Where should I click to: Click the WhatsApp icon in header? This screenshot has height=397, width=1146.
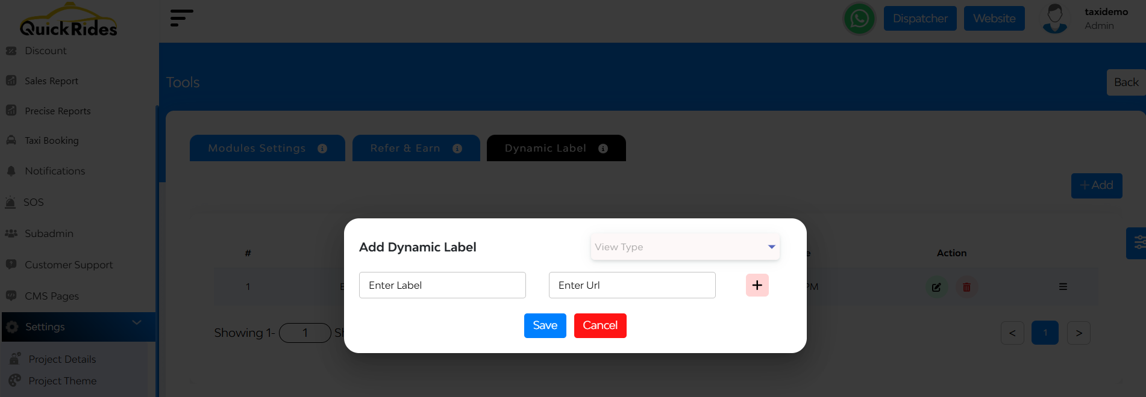(859, 19)
